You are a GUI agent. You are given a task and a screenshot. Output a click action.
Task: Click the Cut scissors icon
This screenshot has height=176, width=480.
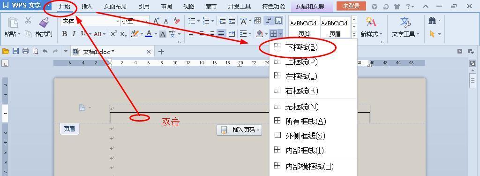28,21
